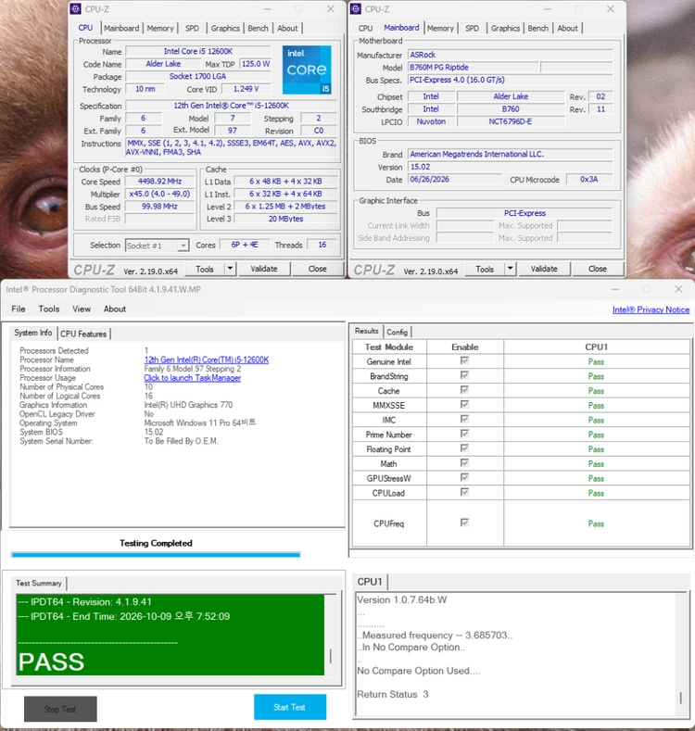Toggle the Math test enable checkbox

coord(464,463)
